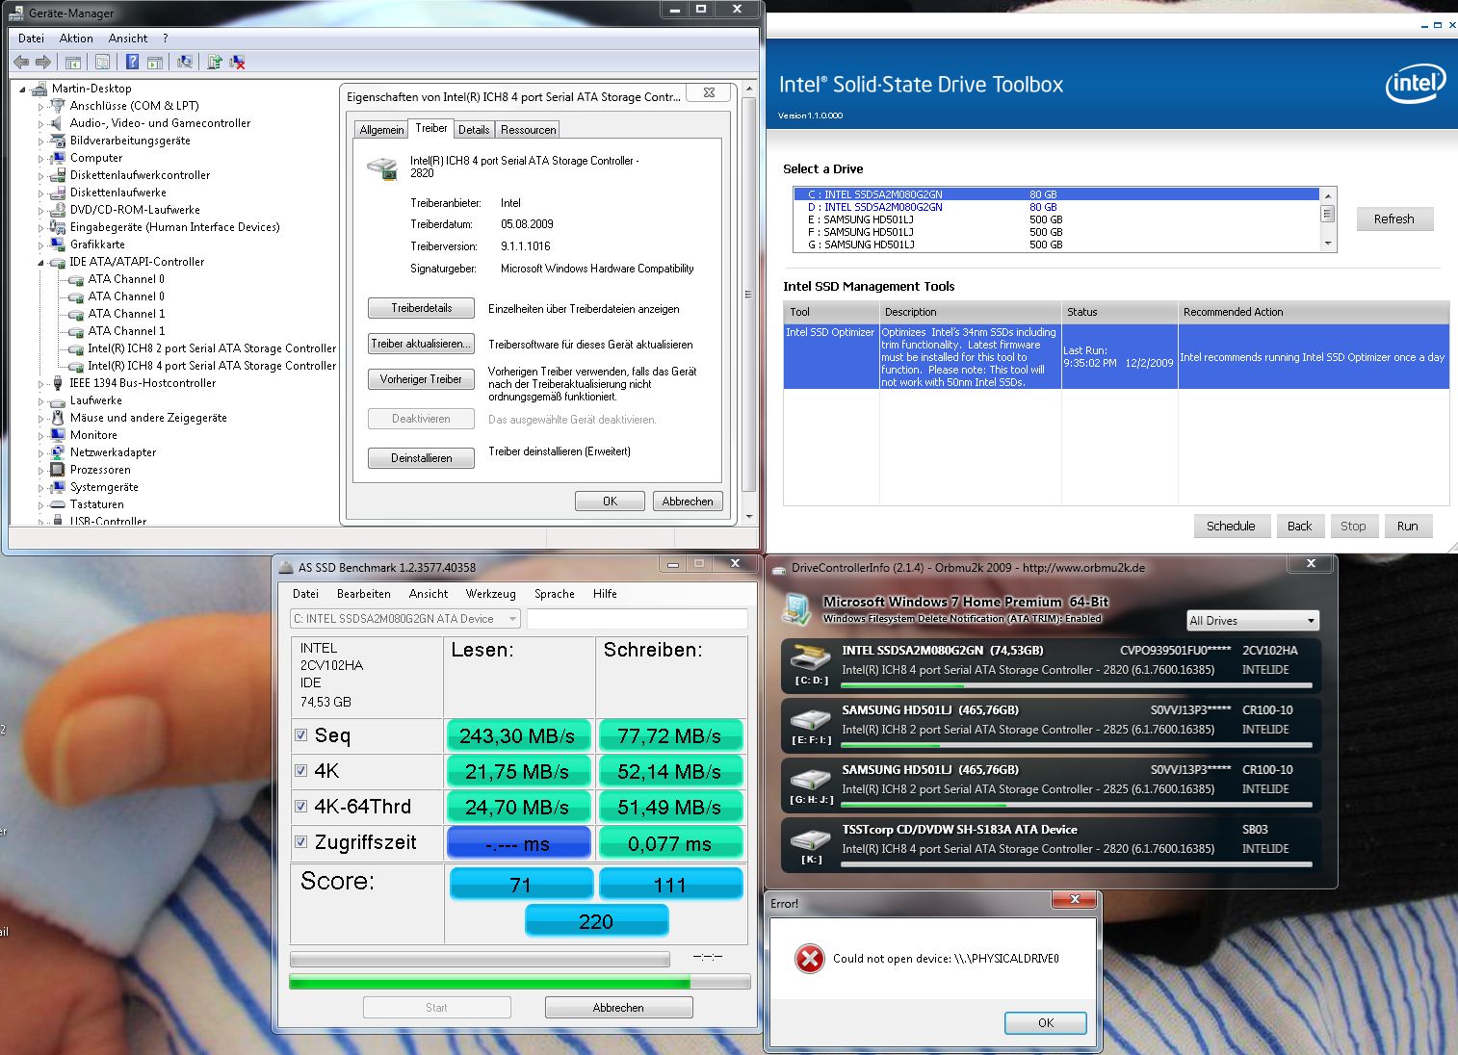
Task: Open blue Help question mark icon
Action: coord(132,62)
